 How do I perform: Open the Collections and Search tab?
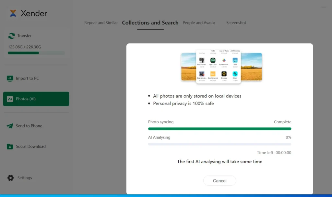click(x=150, y=23)
